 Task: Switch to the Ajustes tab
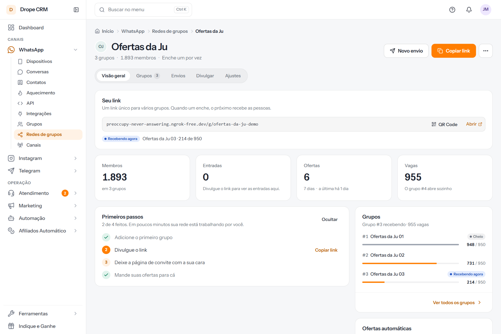point(233,76)
